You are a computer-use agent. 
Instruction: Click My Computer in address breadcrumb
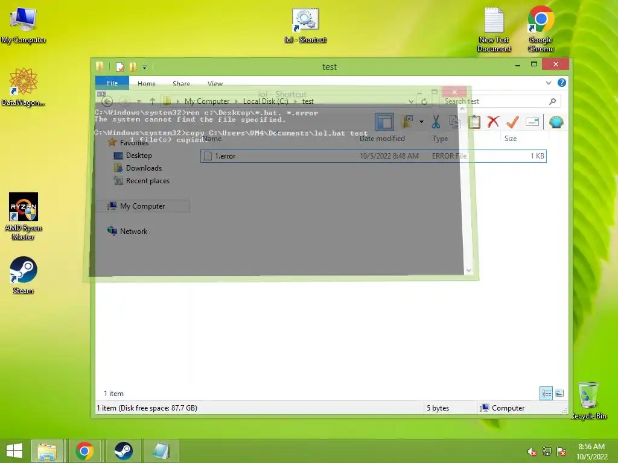pos(207,101)
